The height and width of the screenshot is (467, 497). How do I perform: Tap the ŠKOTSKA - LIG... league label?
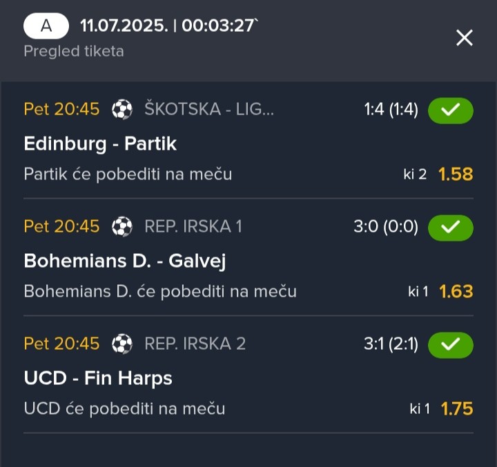pyautogui.click(x=209, y=109)
